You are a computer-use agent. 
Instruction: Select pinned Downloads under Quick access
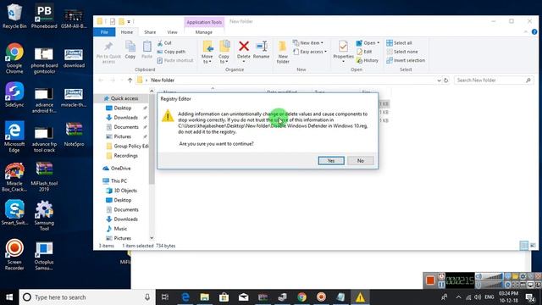tap(126, 118)
